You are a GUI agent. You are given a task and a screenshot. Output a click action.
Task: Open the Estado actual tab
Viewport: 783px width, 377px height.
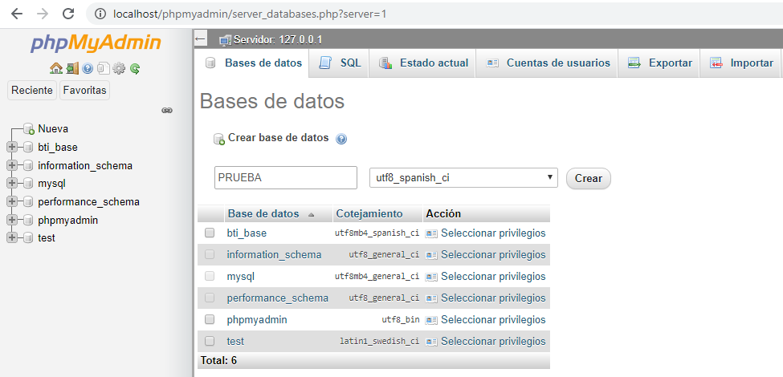click(422, 63)
